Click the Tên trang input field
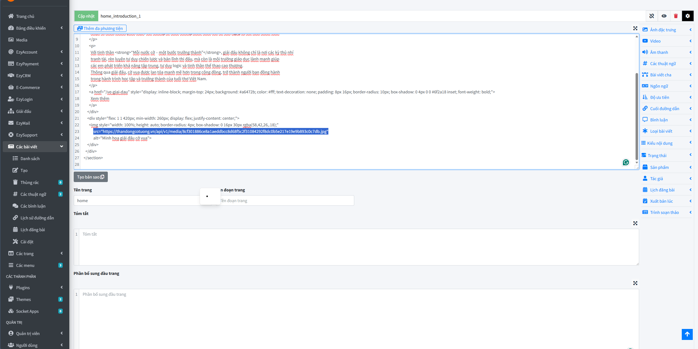The image size is (698, 349). (x=138, y=200)
